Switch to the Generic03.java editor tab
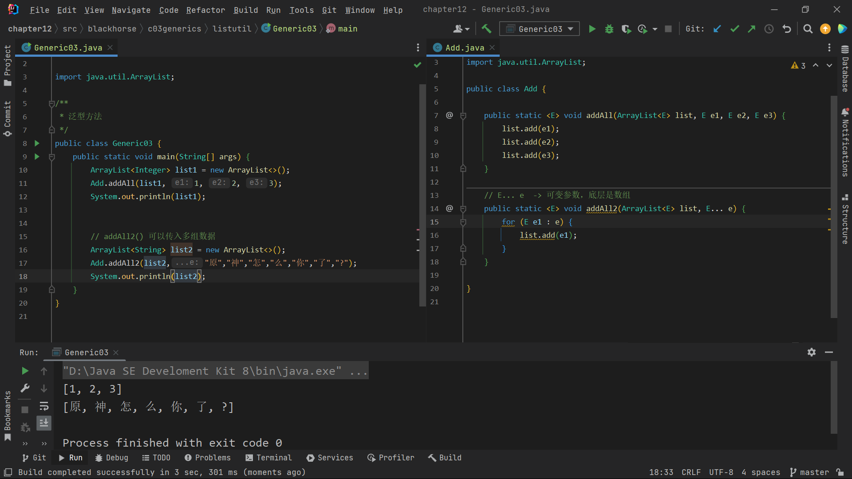This screenshot has height=479, width=852. (68, 47)
